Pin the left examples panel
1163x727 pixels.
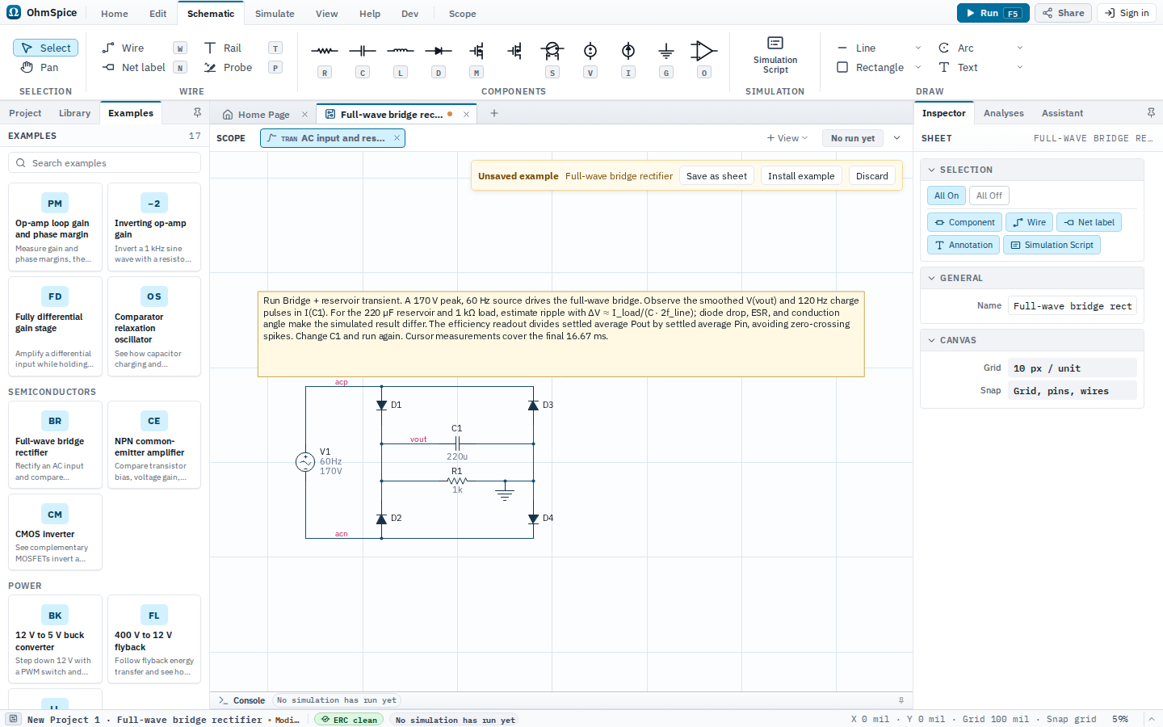pos(197,113)
